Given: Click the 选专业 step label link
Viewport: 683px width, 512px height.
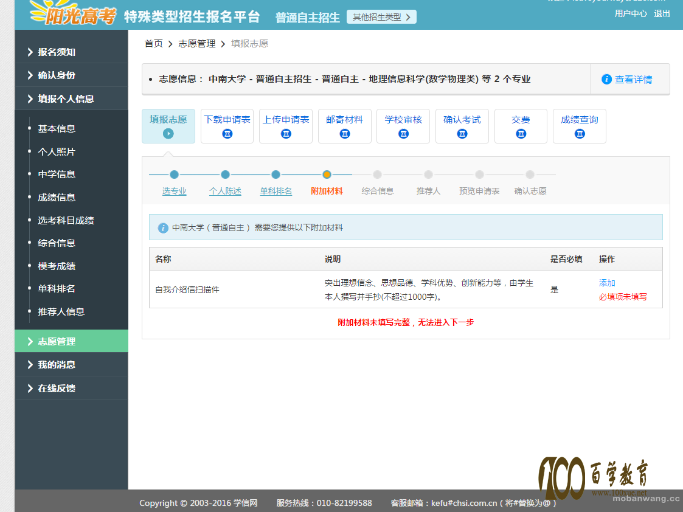Looking at the screenshot, I should tap(174, 191).
